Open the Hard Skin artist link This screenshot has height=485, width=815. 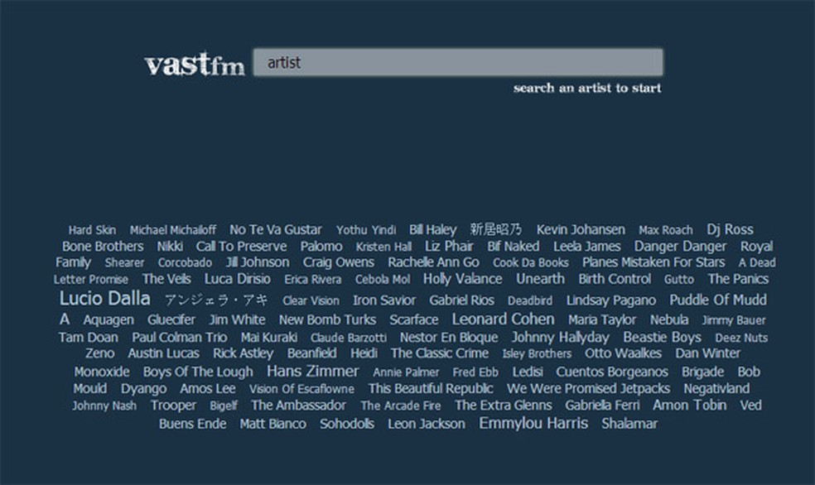[93, 230]
